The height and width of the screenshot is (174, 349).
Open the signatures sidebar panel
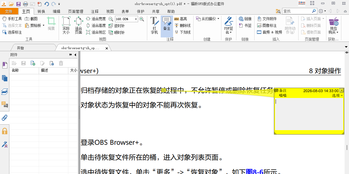(x=5, y=144)
